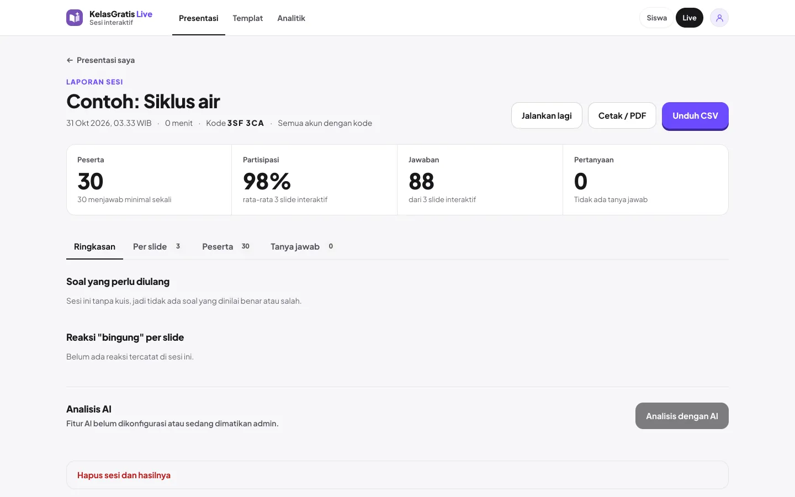Download the report with Unduh CSV
This screenshot has height=497, width=795.
click(695, 116)
